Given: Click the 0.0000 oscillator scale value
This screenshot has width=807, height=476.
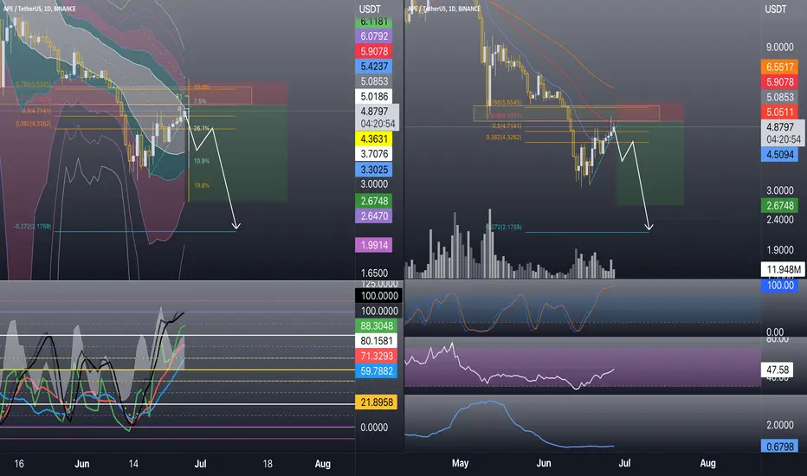Looking at the screenshot, I should click(374, 428).
